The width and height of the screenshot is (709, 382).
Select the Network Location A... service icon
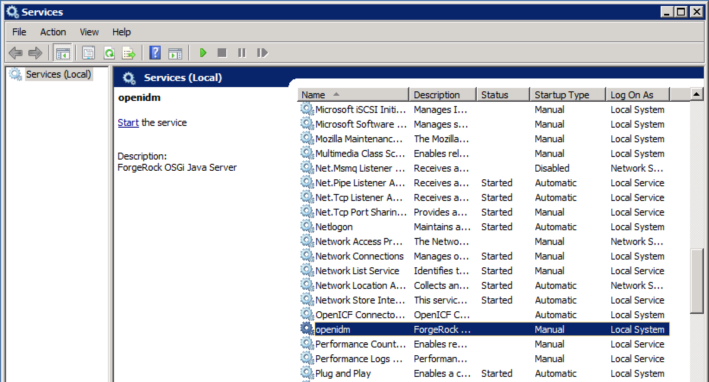(x=307, y=285)
